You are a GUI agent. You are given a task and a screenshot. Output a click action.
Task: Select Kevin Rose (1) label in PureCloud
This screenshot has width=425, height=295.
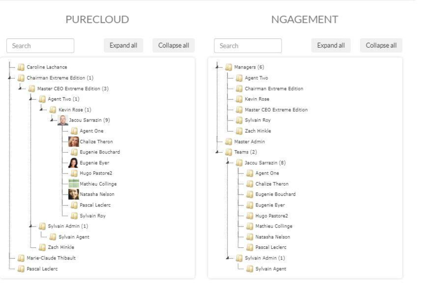click(75, 110)
